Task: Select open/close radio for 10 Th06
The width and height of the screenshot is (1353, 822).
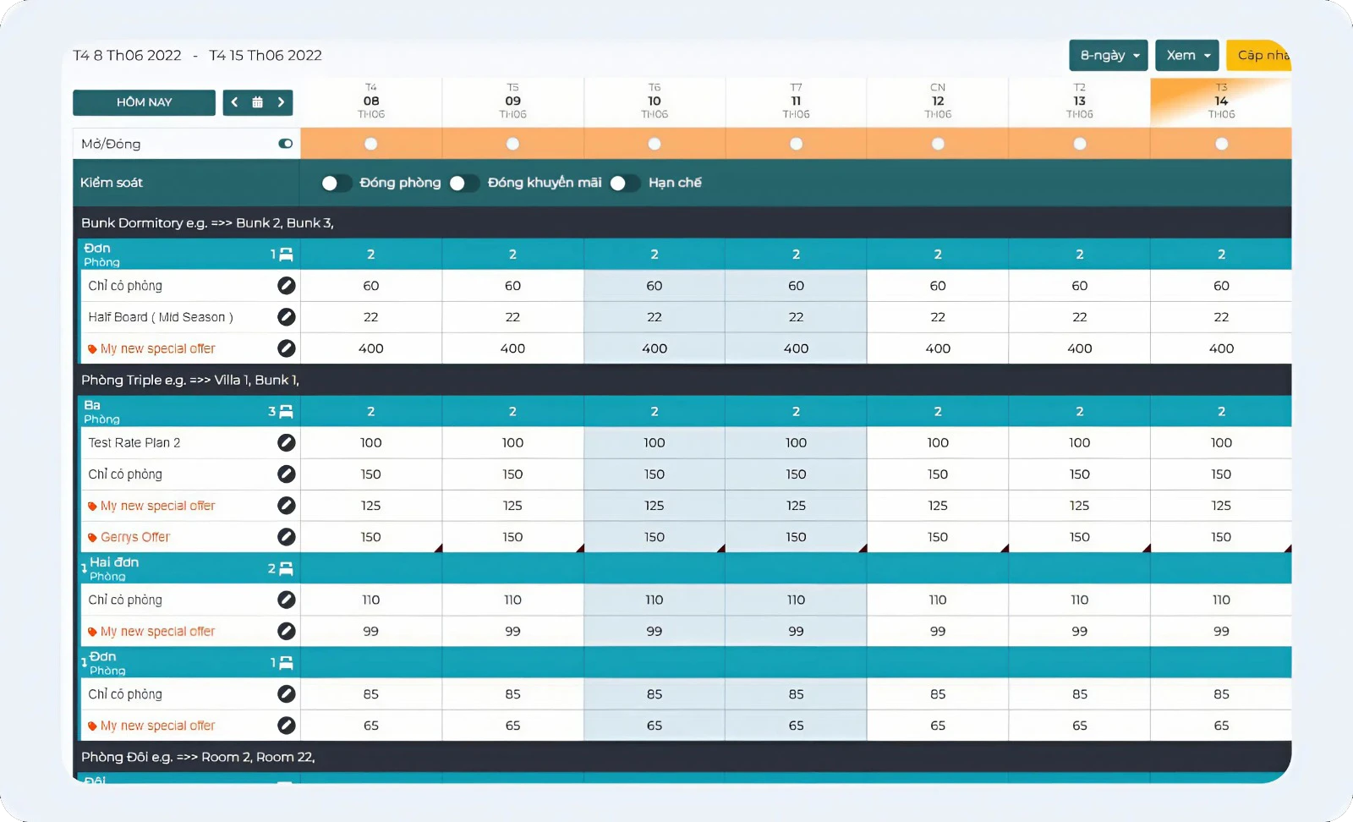Action: (x=654, y=144)
